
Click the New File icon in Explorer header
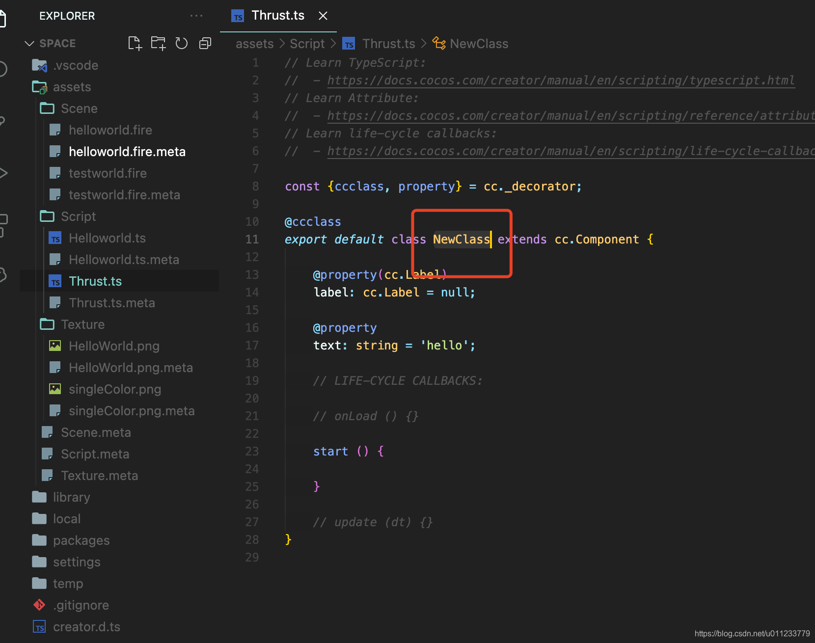pos(135,43)
